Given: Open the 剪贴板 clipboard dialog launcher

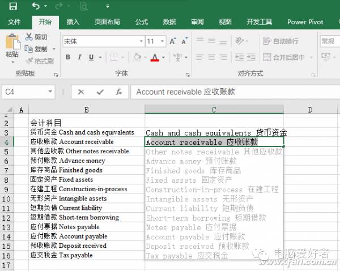Looking at the screenshot, I should tap(56, 75).
